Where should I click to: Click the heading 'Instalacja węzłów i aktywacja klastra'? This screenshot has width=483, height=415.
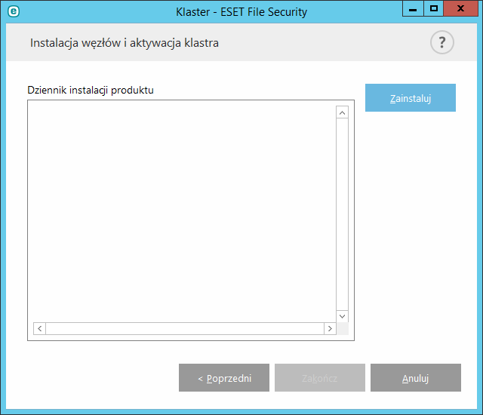click(x=125, y=43)
